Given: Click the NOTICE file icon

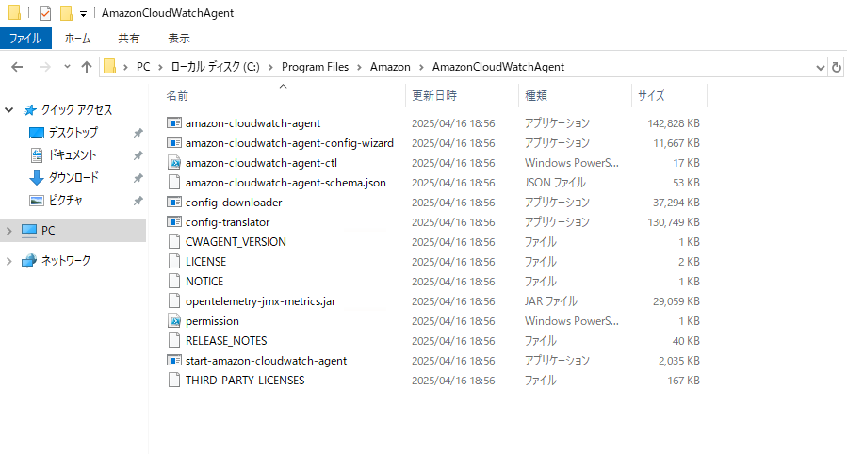Looking at the screenshot, I should tap(174, 282).
